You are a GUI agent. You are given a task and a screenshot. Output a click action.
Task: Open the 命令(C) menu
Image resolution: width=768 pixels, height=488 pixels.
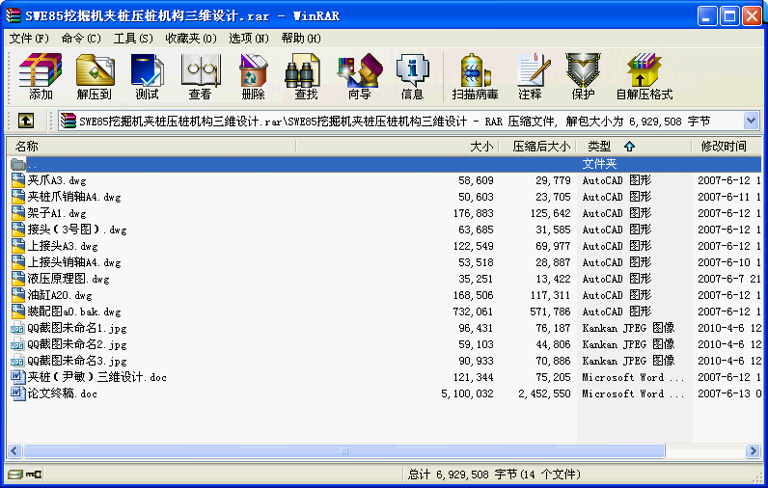tap(81, 39)
